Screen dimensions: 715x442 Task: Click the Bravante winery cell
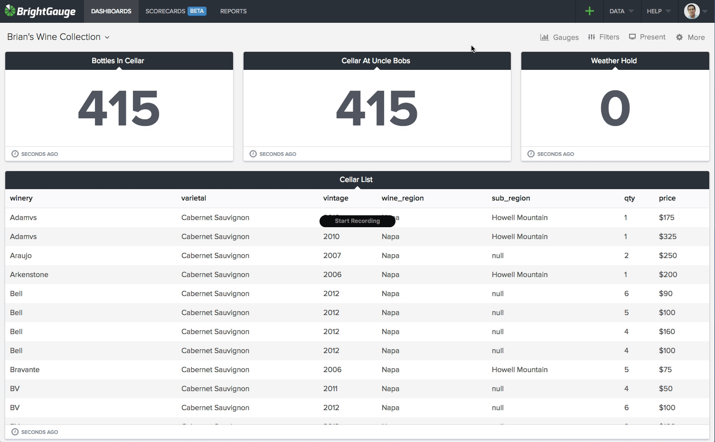coord(25,370)
